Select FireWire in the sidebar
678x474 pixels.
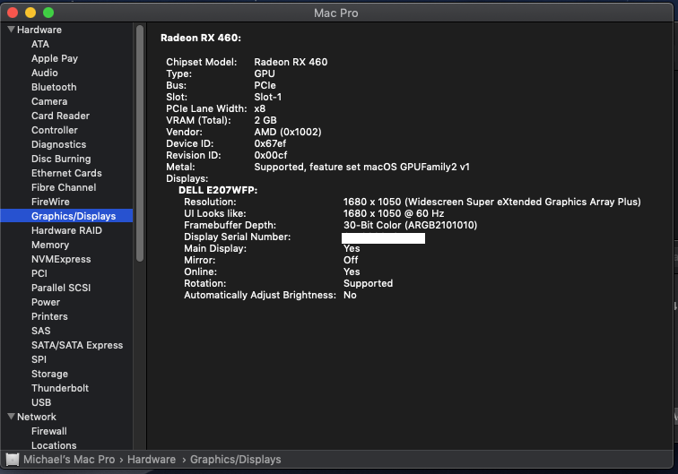[50, 202]
